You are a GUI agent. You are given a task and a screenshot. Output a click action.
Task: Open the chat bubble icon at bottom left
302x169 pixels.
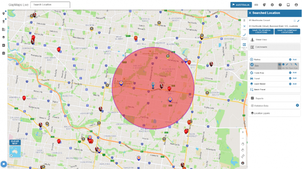[4, 164]
